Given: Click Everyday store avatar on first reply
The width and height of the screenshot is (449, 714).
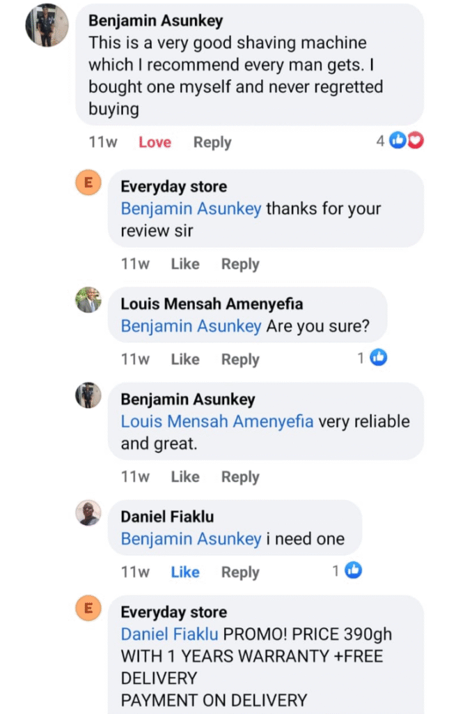Looking at the screenshot, I should (88, 183).
